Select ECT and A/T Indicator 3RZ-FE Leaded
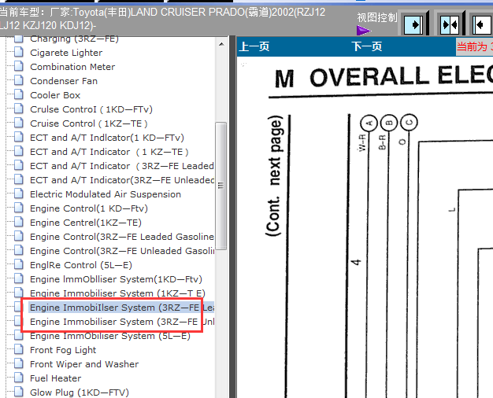493x398 pixels. (122, 166)
